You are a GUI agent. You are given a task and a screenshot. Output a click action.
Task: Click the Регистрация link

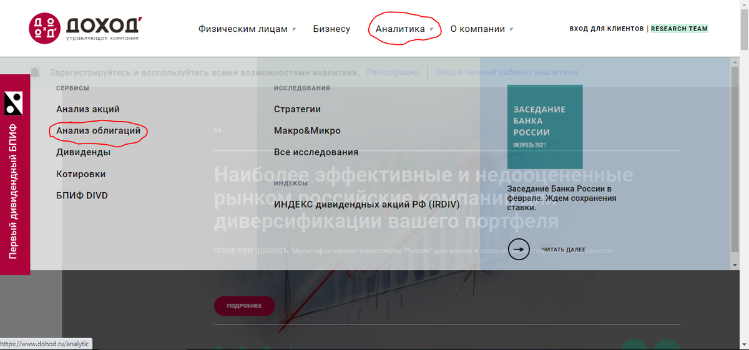[x=393, y=72]
